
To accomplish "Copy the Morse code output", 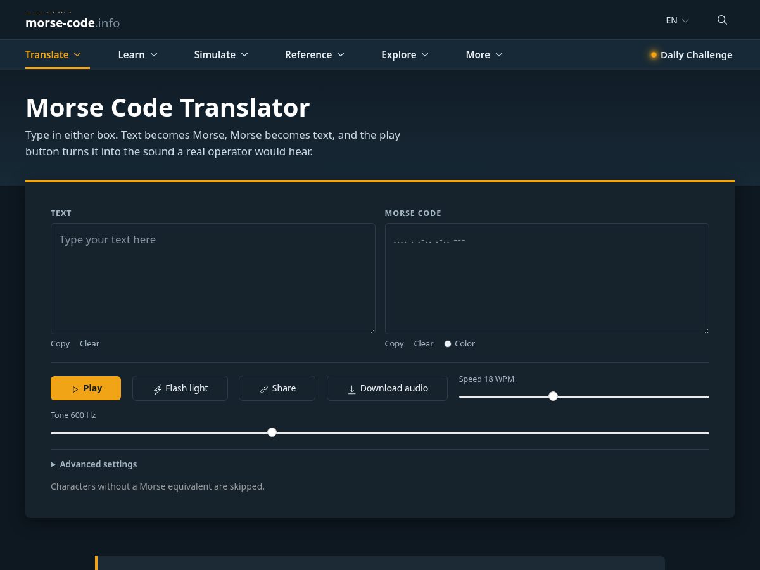I will coord(394,343).
